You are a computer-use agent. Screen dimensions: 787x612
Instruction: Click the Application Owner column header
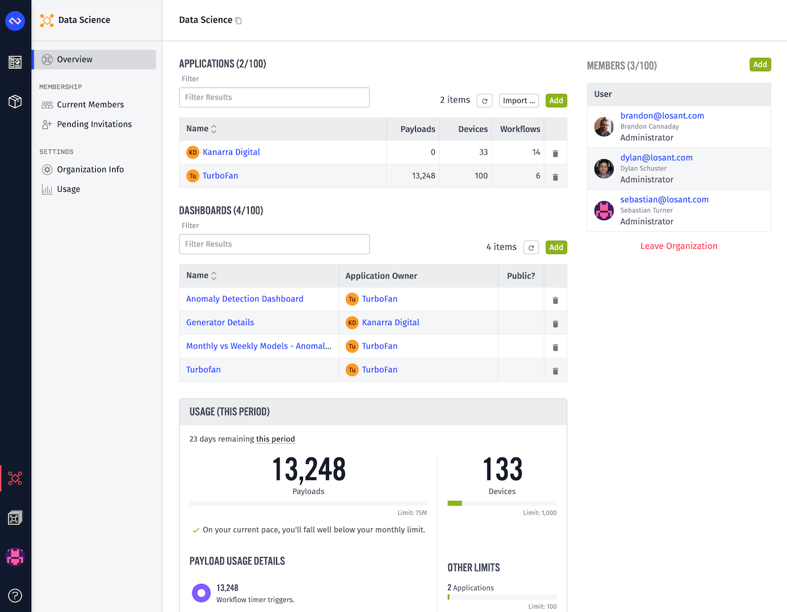pos(382,276)
